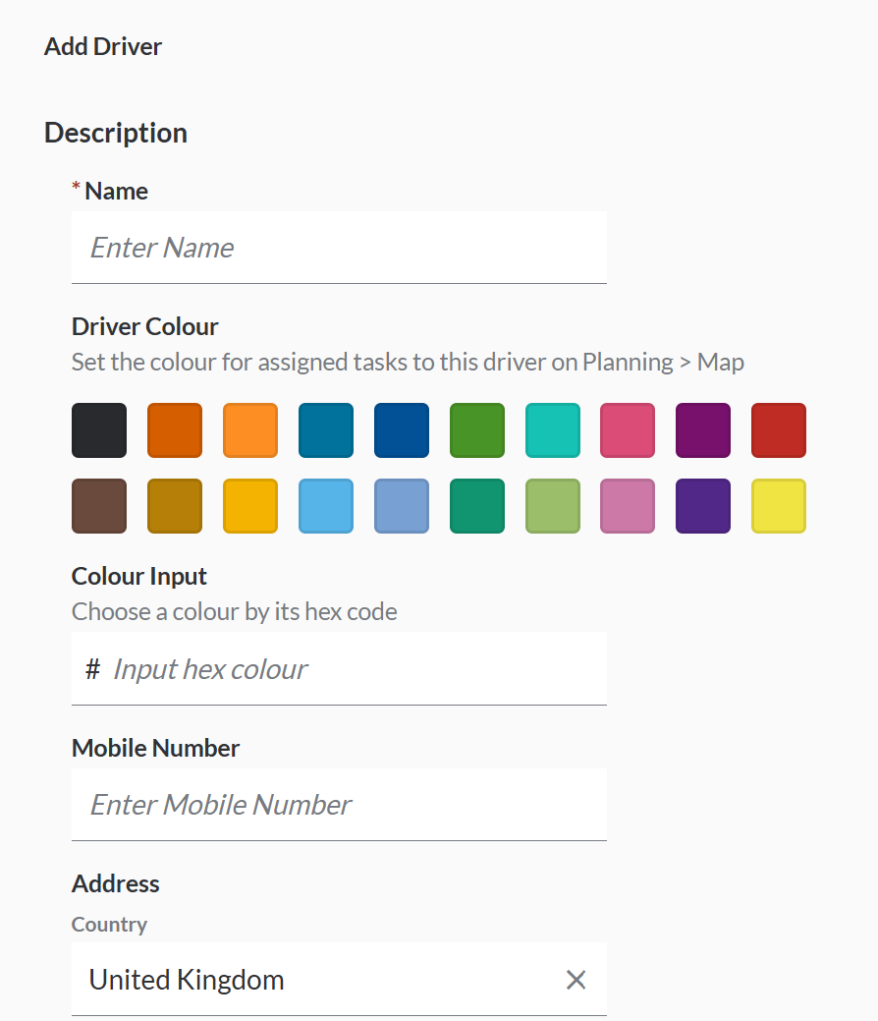Viewport: 878px width, 1021px height.
Task: Select the dark navy blue swatch
Action: coord(402,430)
